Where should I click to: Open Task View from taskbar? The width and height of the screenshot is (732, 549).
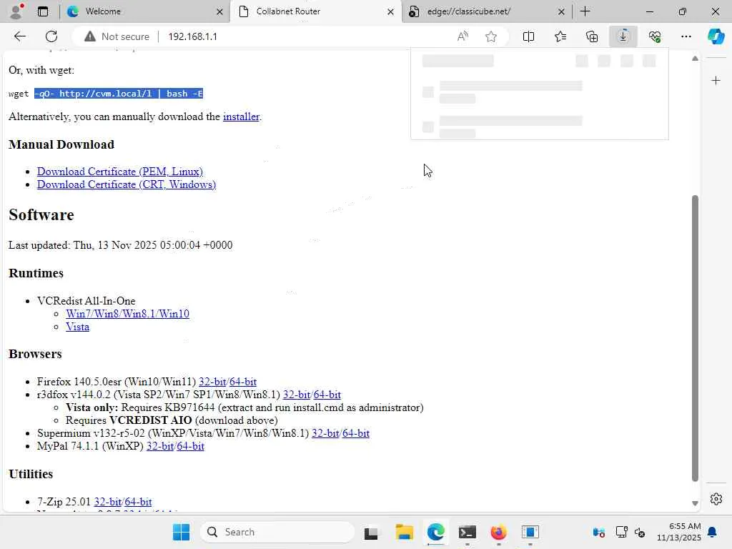pos(371,532)
